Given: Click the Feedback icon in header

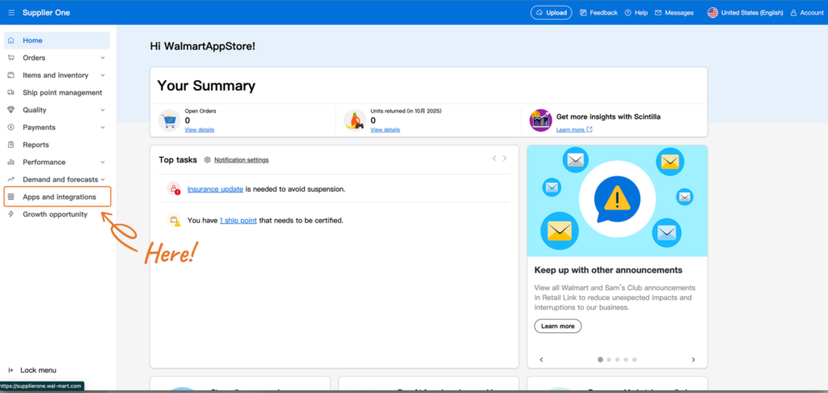Looking at the screenshot, I should pos(583,13).
